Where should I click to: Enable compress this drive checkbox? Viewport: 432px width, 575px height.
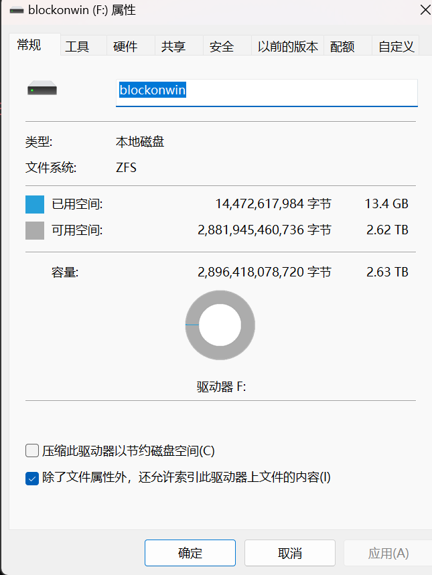31,450
